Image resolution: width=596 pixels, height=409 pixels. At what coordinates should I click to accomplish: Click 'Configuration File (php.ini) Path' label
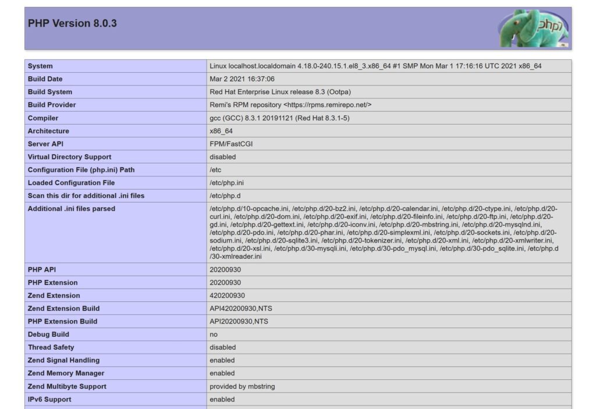pos(81,170)
